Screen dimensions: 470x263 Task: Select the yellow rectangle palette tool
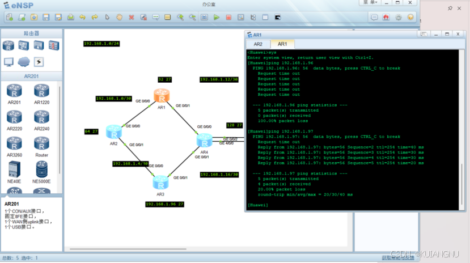click(x=168, y=18)
